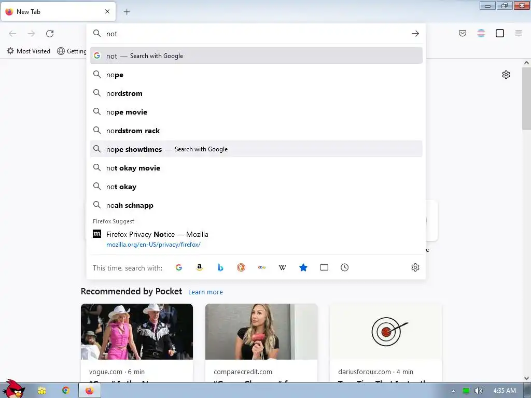Search history using the clock icon

(x=345, y=268)
